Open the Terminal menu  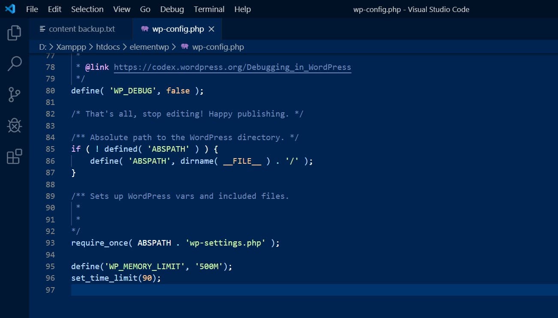point(209,9)
